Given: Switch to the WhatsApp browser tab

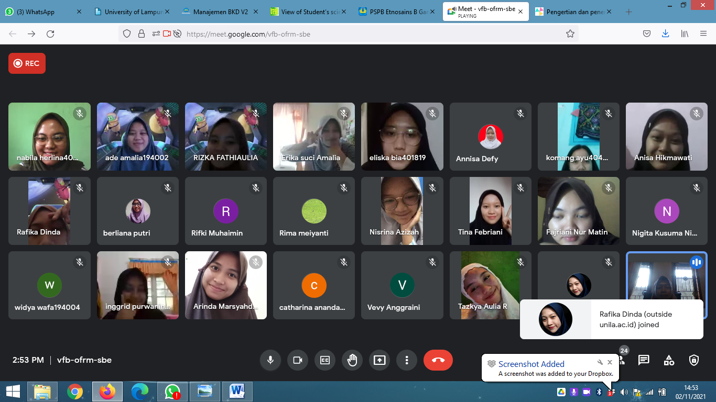Looking at the screenshot, I should (43, 12).
